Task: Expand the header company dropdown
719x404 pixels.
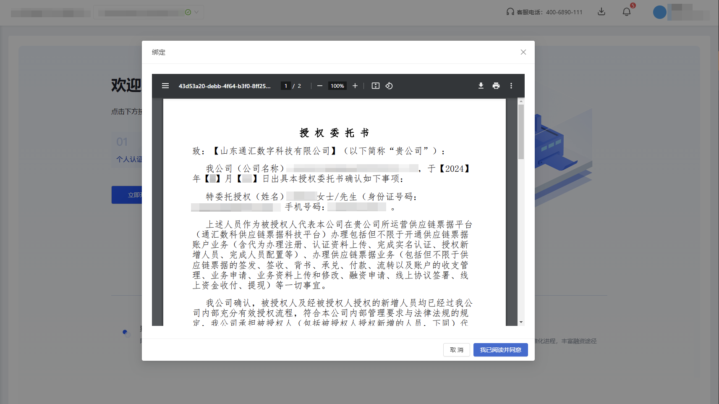Action: tap(149, 12)
